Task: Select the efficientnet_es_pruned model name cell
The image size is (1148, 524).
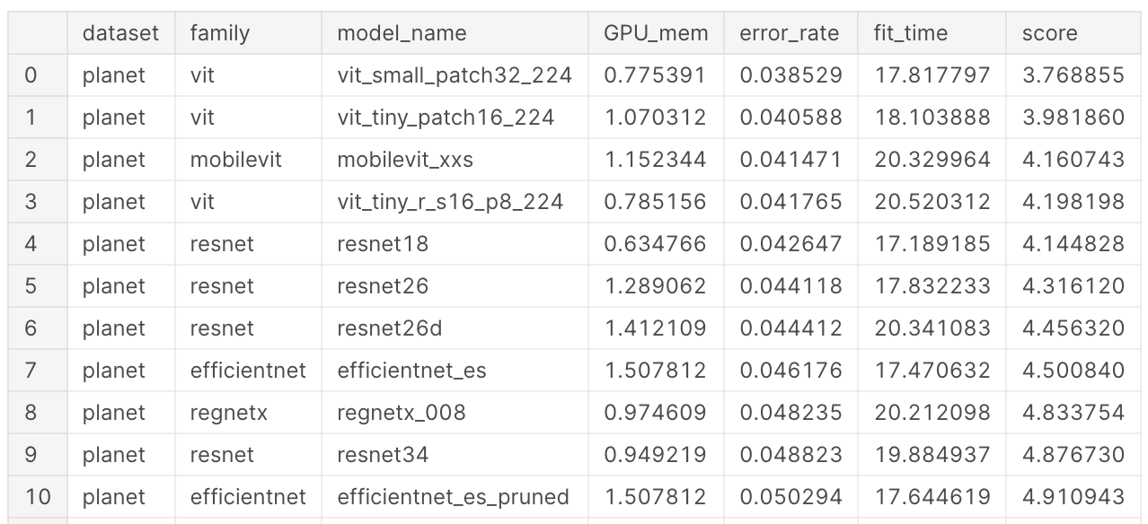Action: coord(453,497)
